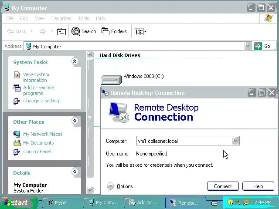Click the Back toolbar button
279x209 pixels.
[x=17, y=31]
